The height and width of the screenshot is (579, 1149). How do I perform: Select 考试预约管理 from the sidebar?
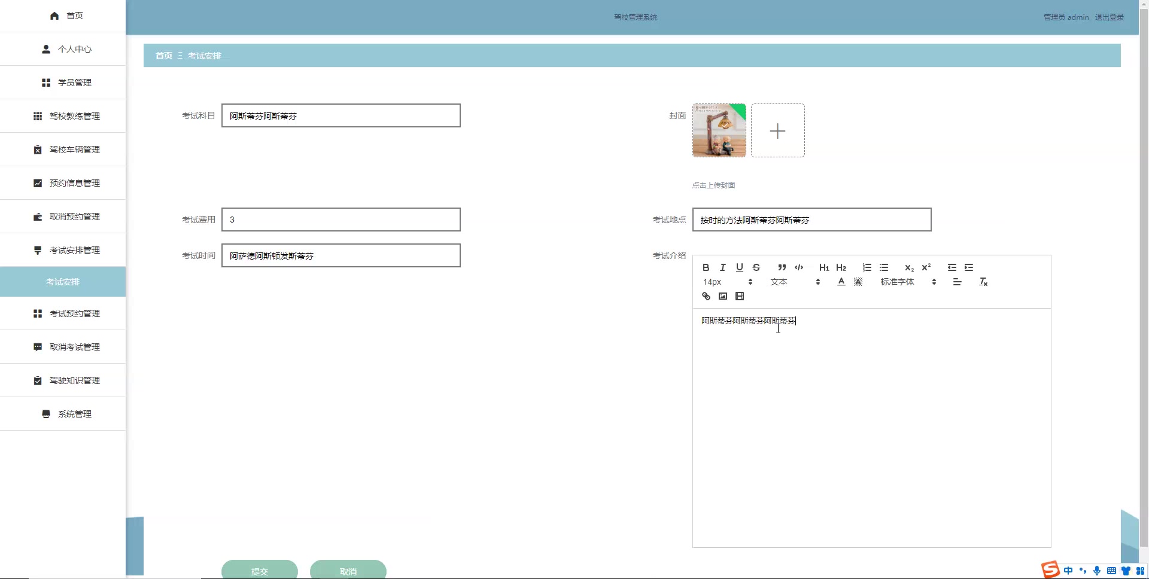pyautogui.click(x=74, y=313)
